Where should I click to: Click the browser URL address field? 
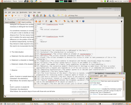coord(19,19)
